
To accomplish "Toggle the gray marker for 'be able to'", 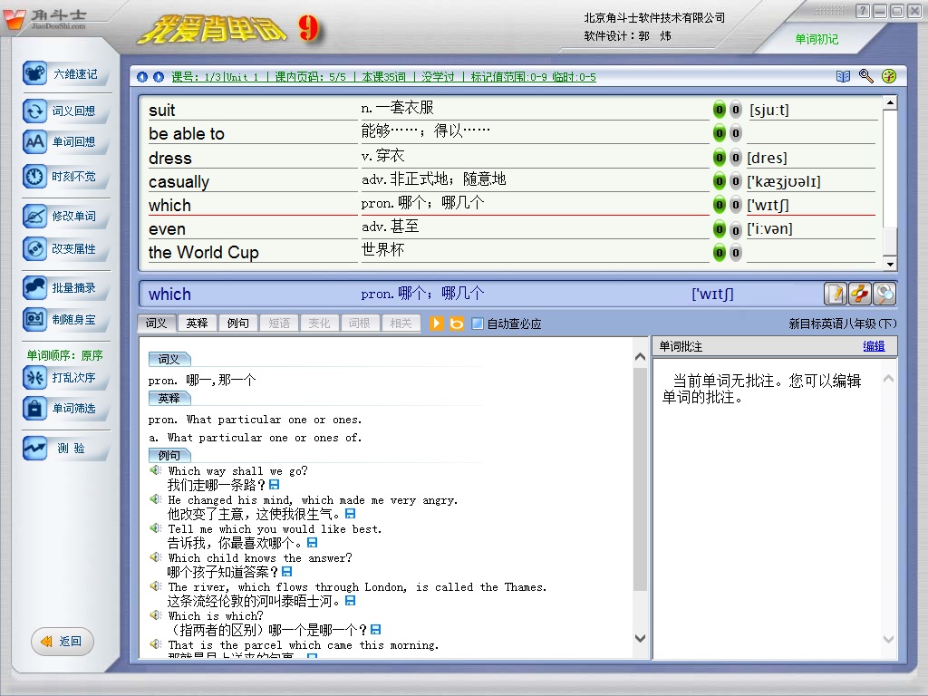I will pos(736,133).
